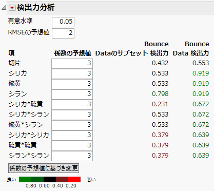214x191 pixels.
Task: Click Bounce Data power 0.919 for シリカ
Action: click(201, 73)
